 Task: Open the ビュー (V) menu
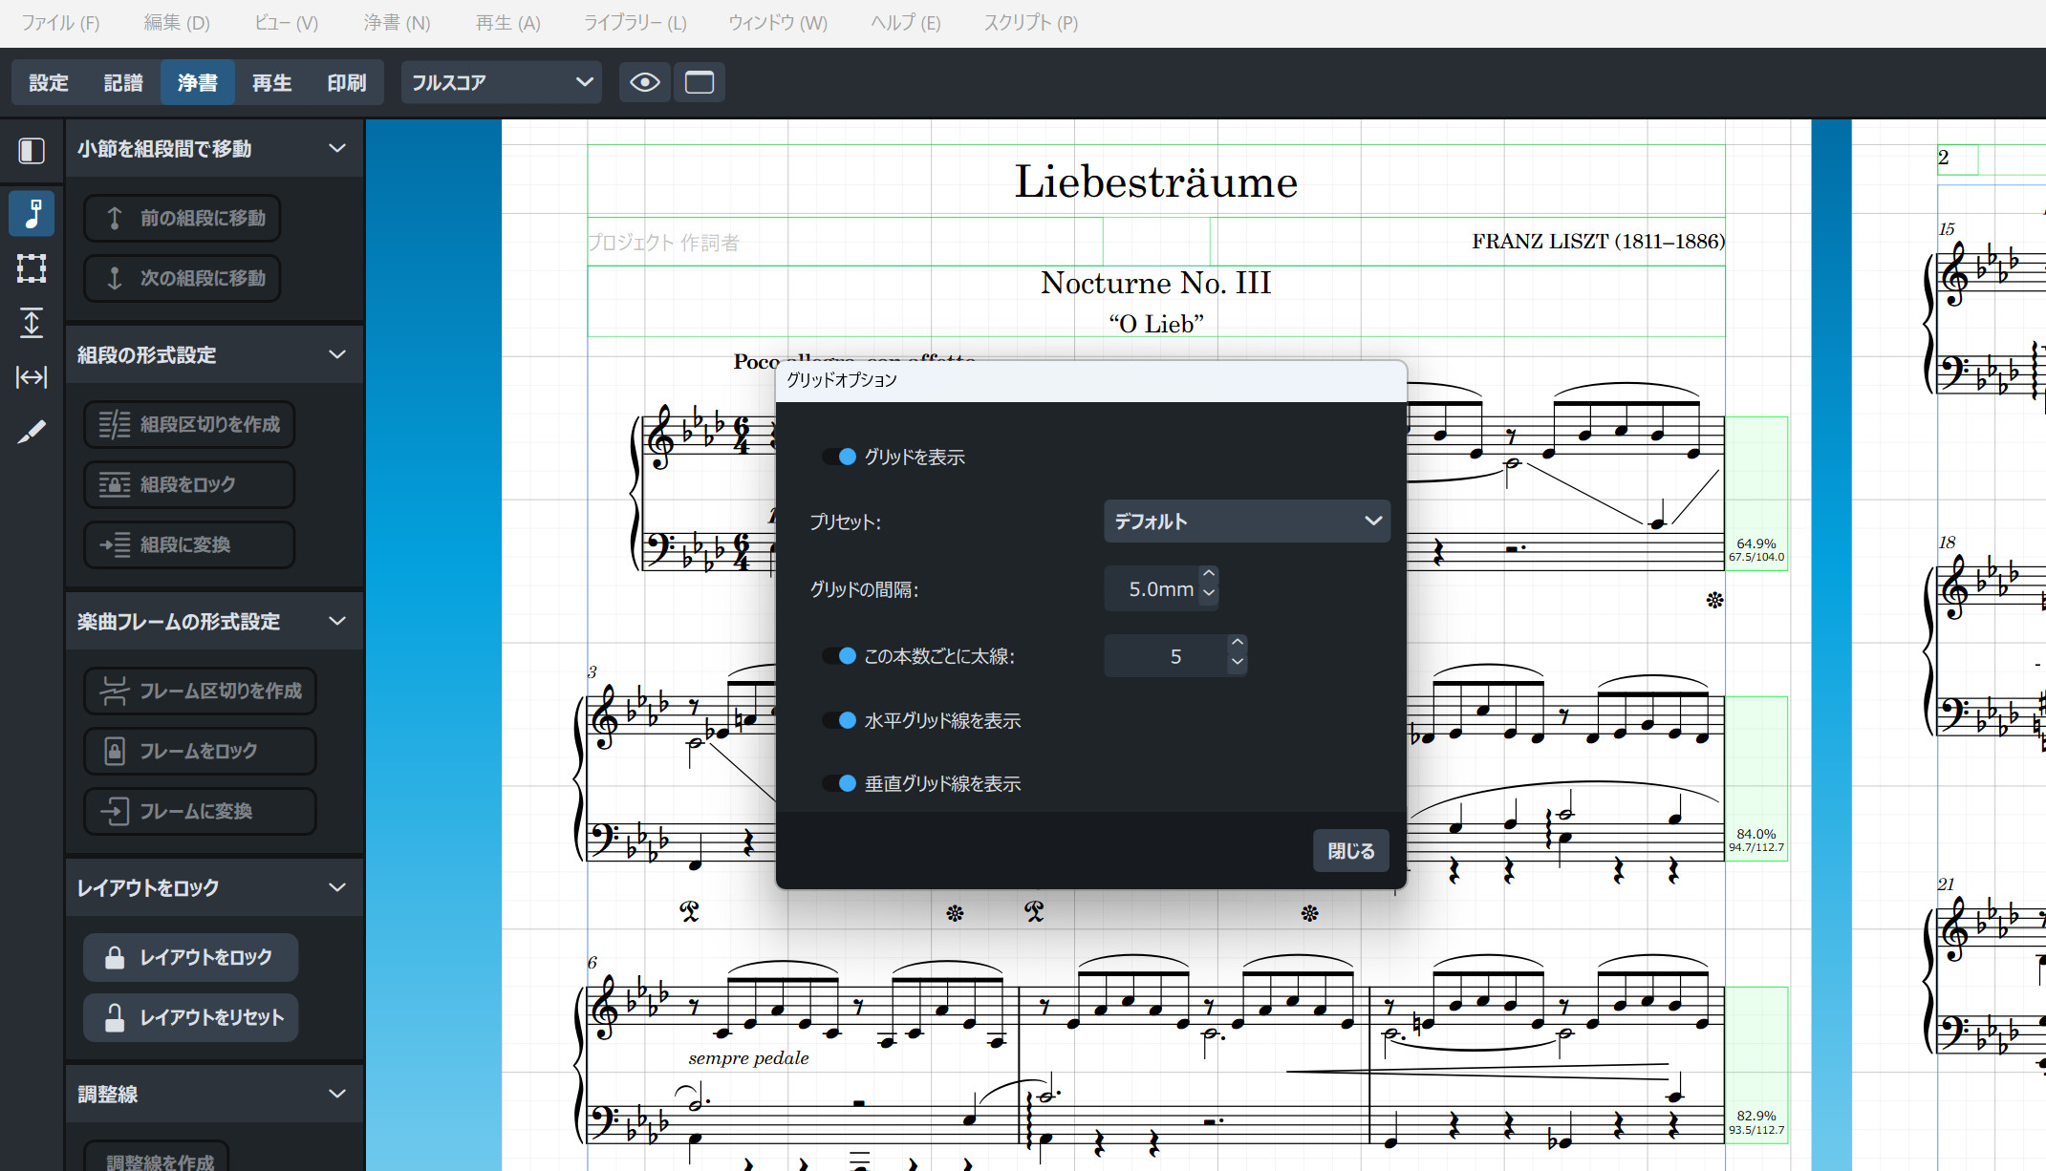(287, 23)
